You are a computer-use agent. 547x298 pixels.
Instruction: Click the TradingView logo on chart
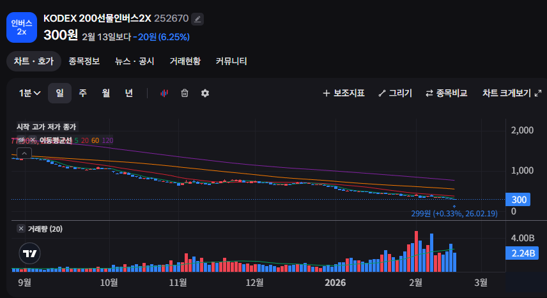(30, 253)
